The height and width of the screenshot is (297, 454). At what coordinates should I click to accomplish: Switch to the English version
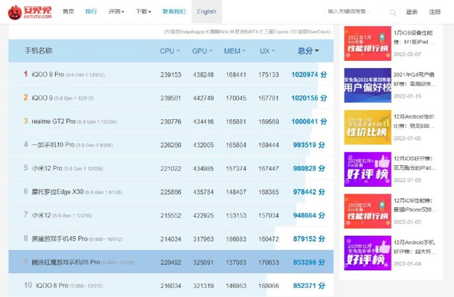[207, 11]
